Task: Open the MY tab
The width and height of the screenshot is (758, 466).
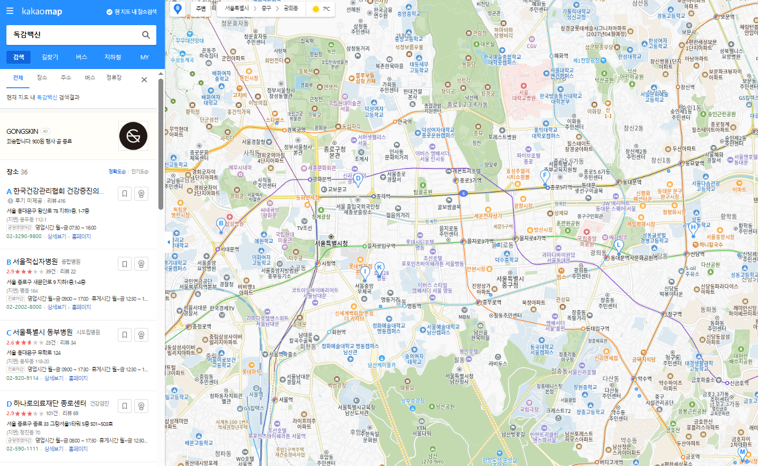Action: 145,57
